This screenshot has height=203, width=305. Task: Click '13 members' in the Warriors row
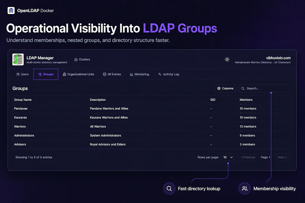click(x=248, y=126)
